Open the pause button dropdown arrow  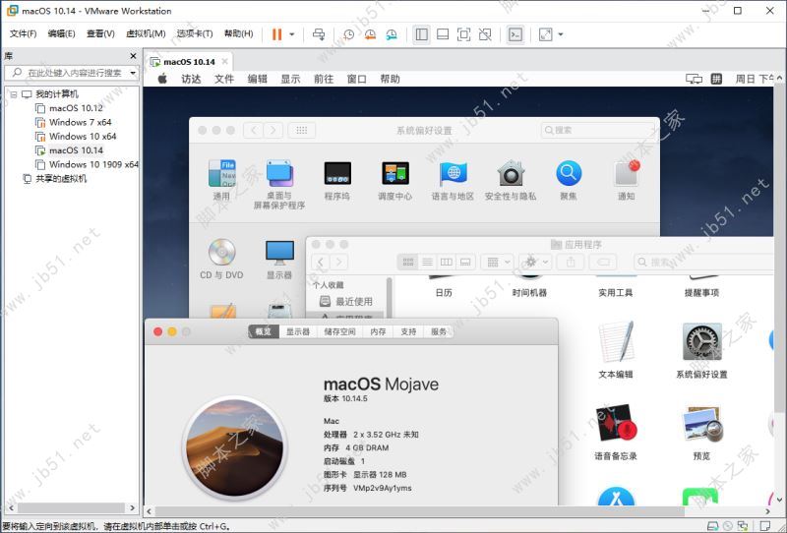point(292,34)
